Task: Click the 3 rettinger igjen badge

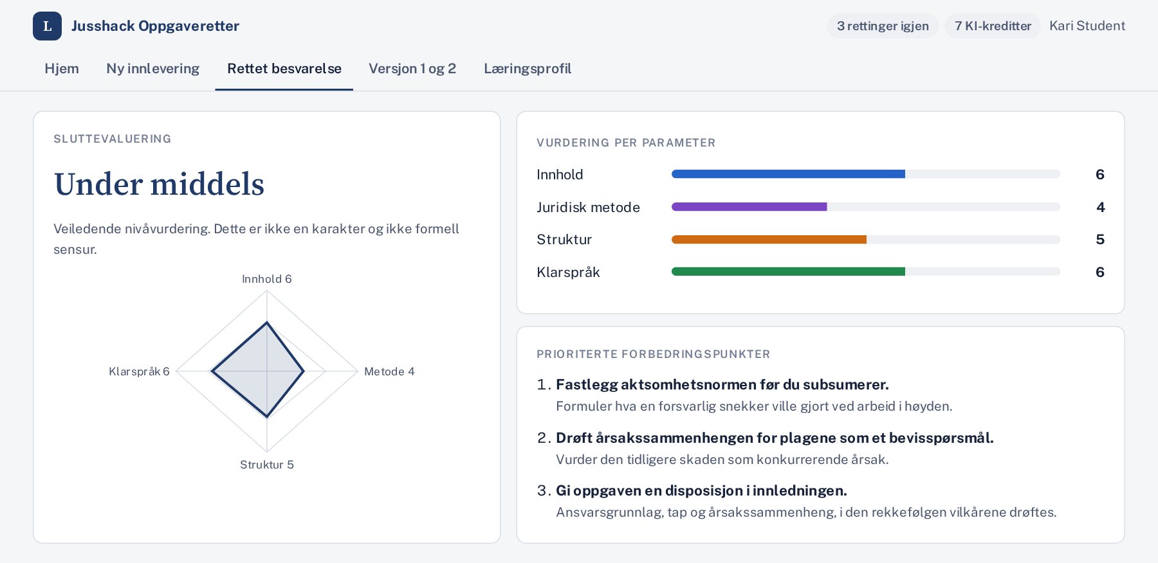Action: tap(883, 26)
